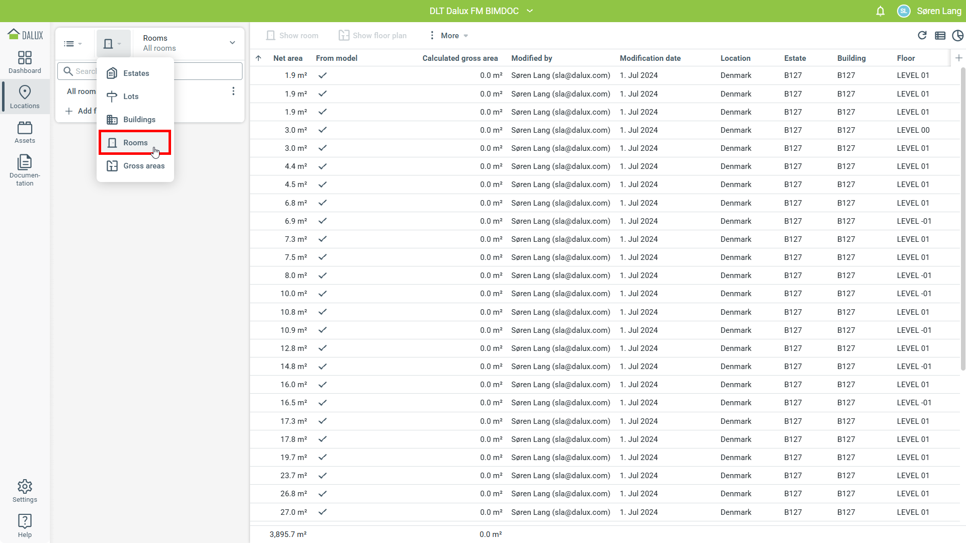Open the Dashboard from the sidebar
Image resolution: width=966 pixels, height=543 pixels.
25,62
